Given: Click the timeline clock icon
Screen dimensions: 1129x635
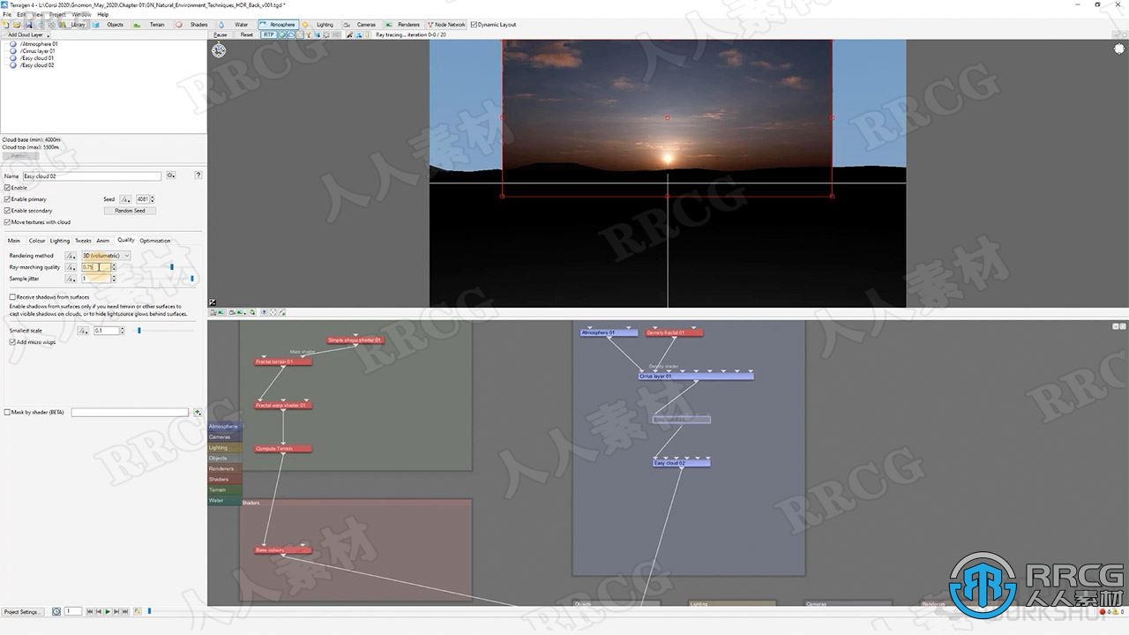Looking at the screenshot, I should coord(56,611).
